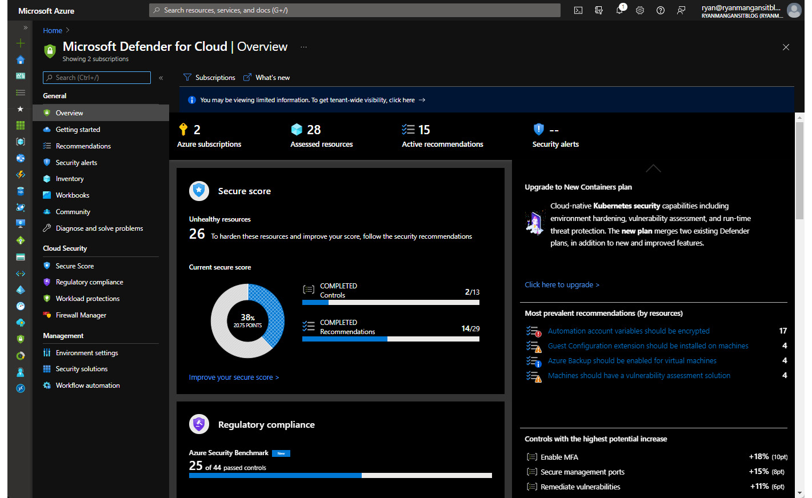This screenshot has width=812, height=498.
Task: Open Azure Backup should be enabled recommendation
Action: (632, 361)
